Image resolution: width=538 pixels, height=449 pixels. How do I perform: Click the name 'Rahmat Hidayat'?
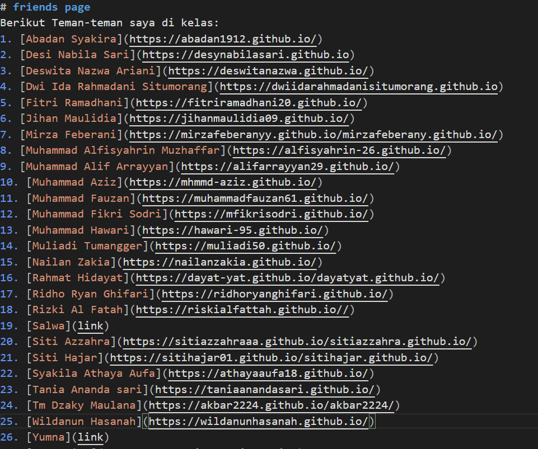tap(78, 278)
